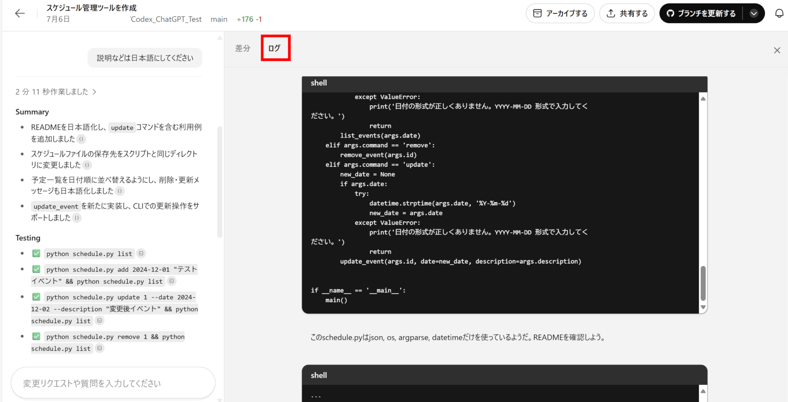Click the green checkmark beside the add 2024-12-01 command
The height and width of the screenshot is (402, 788).
pos(37,269)
